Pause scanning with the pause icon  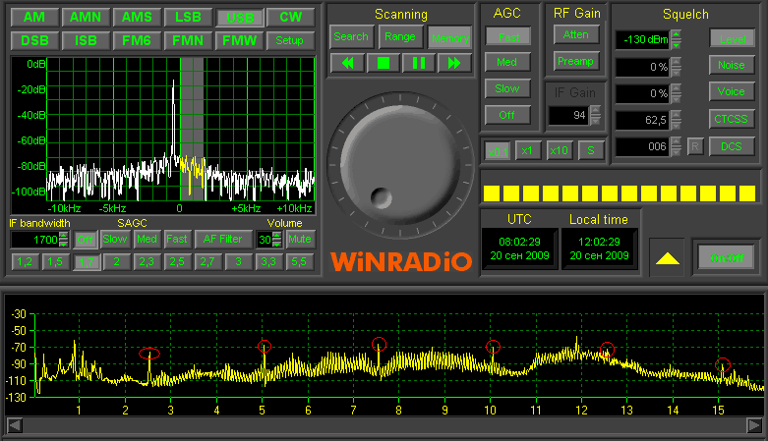[418, 62]
